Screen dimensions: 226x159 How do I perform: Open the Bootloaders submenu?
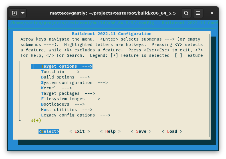[x=63, y=104]
